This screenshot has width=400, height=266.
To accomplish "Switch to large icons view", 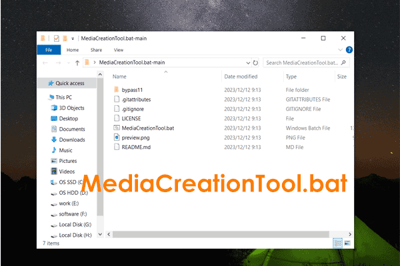I will [347, 244].
